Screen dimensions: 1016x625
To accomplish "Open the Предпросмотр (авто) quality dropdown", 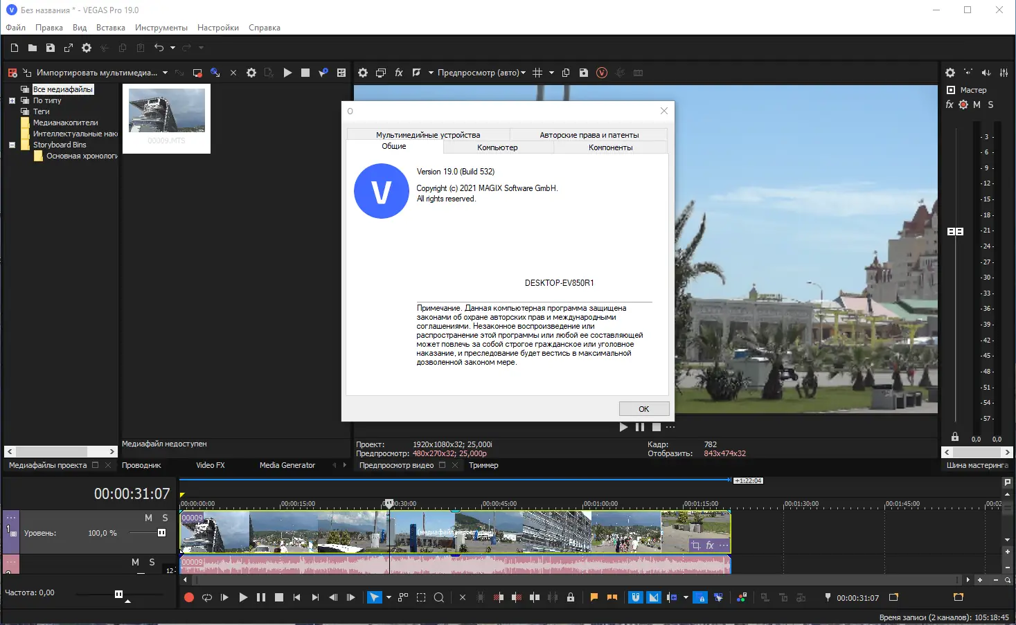I will point(481,73).
